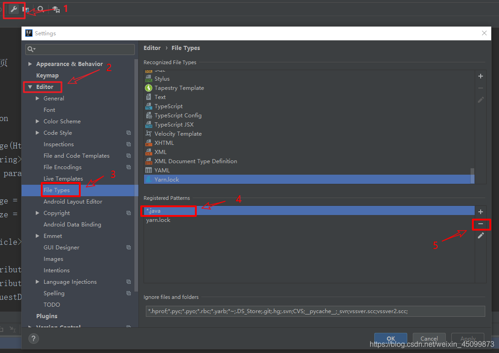Open the help question mark icon

point(33,338)
